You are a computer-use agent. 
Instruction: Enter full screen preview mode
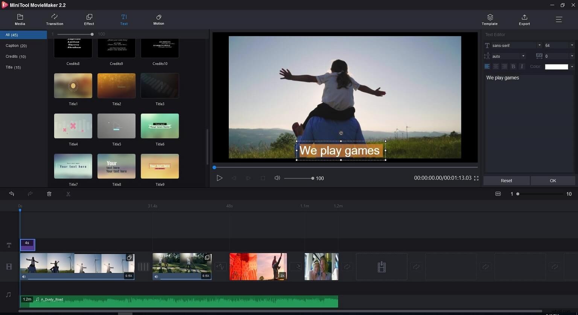point(476,178)
